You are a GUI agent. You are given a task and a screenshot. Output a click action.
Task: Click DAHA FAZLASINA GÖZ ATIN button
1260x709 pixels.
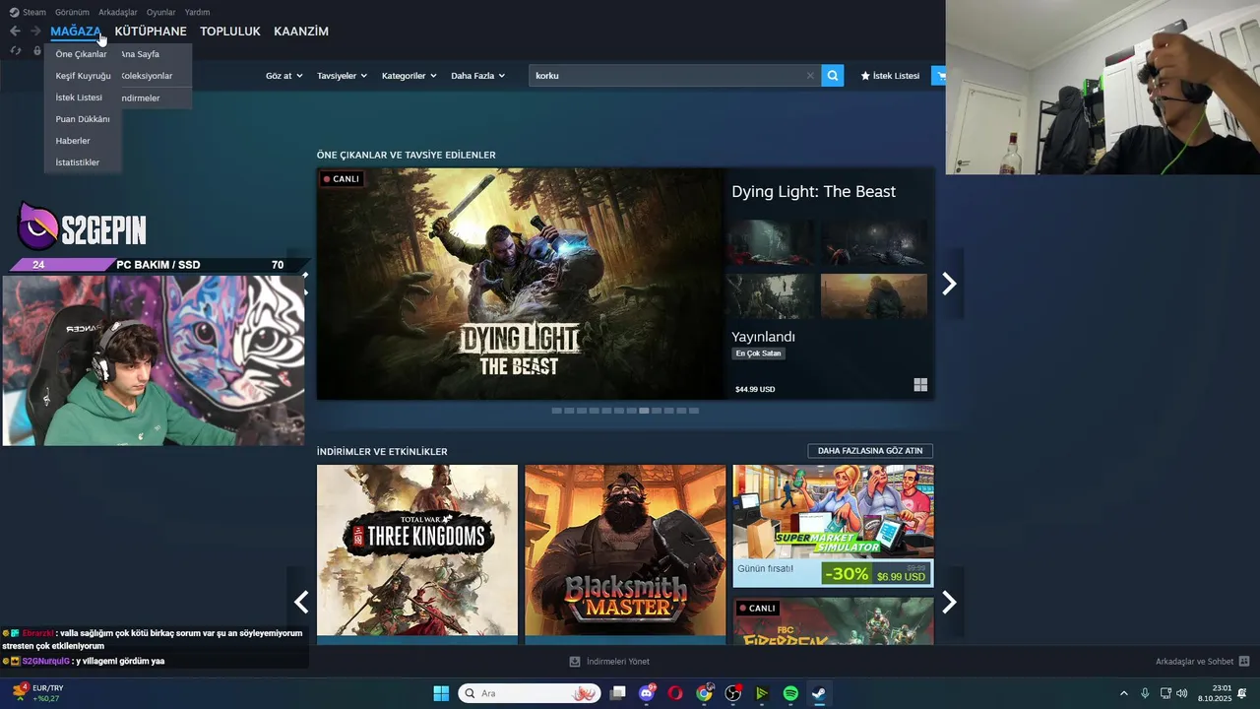point(870,451)
